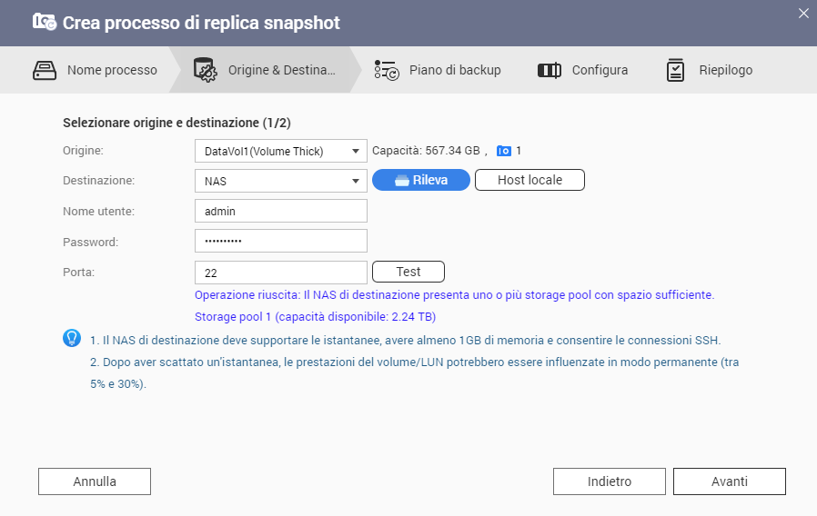Go to the Riepilogo step
Viewport: 817px width, 516px height.
click(709, 70)
